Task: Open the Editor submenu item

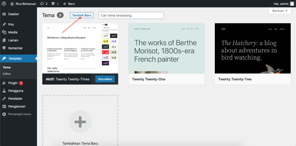Action: click(x=7, y=74)
